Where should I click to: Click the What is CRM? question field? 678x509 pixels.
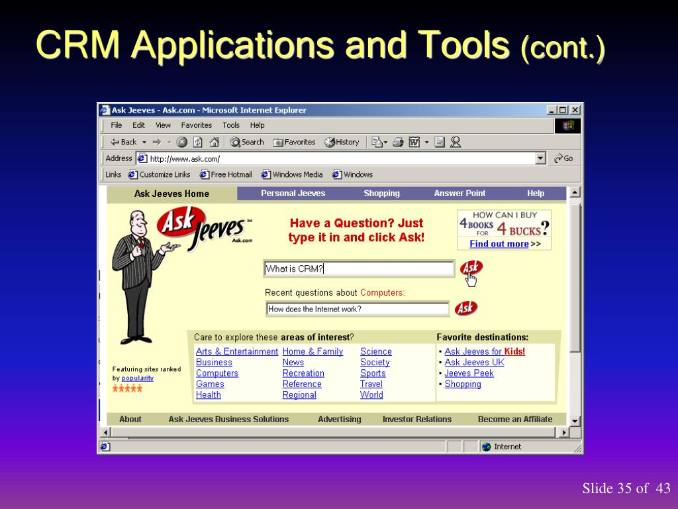359,269
